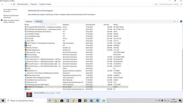Viewport: 183px width, 103px height.
Task: Select the WinRAR 5.91 (32-bitowy) entry
Action: [x=76, y=87]
